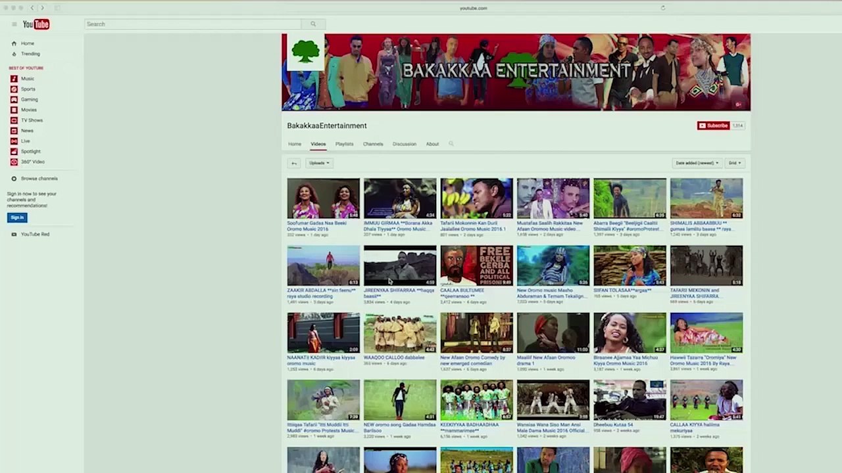Click the red Subscribe button
The width and height of the screenshot is (842, 473).
pos(714,125)
